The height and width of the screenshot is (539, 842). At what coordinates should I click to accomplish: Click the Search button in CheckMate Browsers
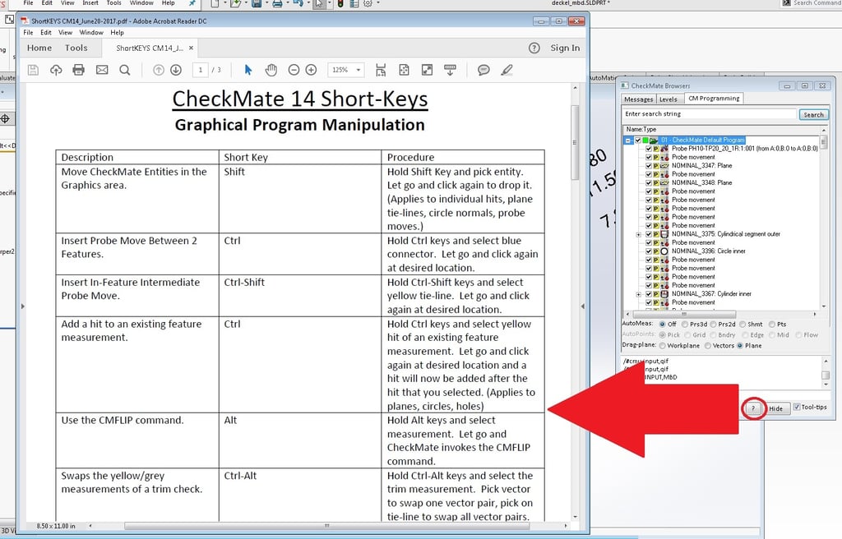coord(813,114)
